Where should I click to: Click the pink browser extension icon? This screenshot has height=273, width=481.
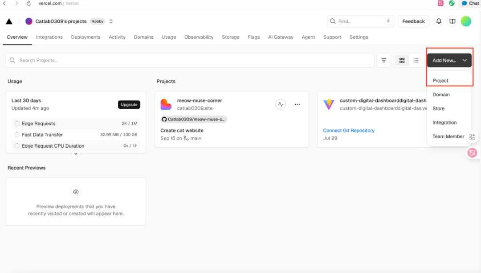[x=440, y=4]
